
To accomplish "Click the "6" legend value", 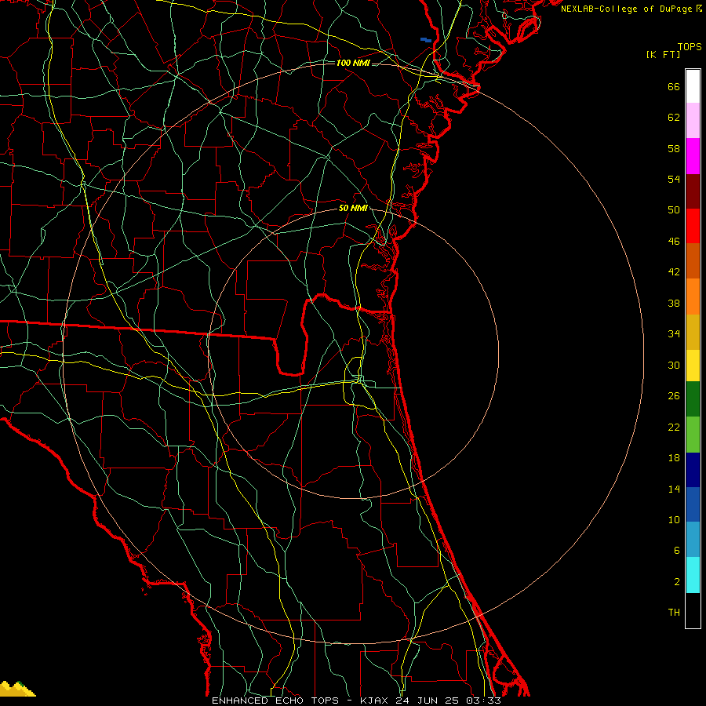I will pos(677,551).
